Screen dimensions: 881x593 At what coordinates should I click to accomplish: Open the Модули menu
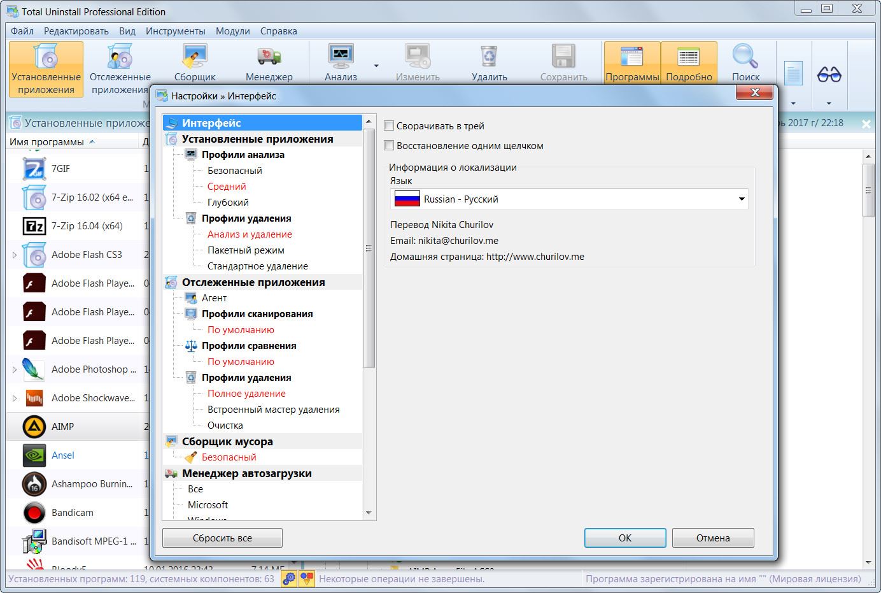click(232, 31)
